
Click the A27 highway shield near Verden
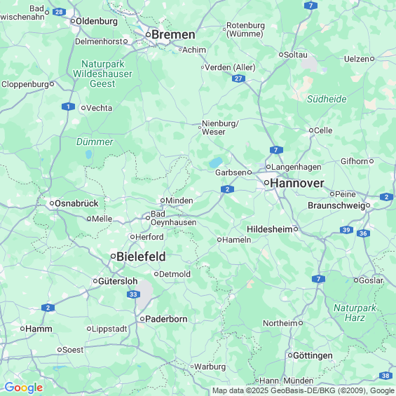coord(238,78)
